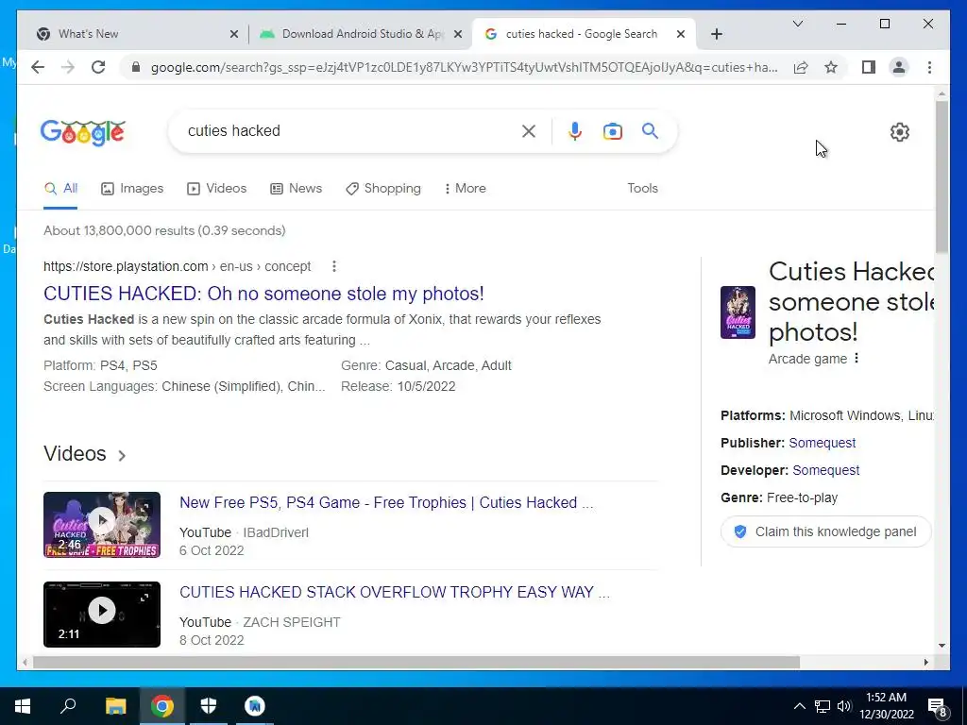This screenshot has height=725, width=967.
Task: Open Windows Security shield in taskbar
Action: tap(209, 706)
